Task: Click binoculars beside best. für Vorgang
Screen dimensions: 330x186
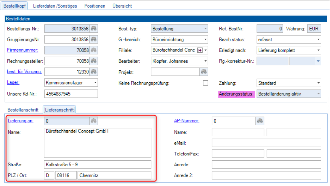Action: [x=94, y=72]
